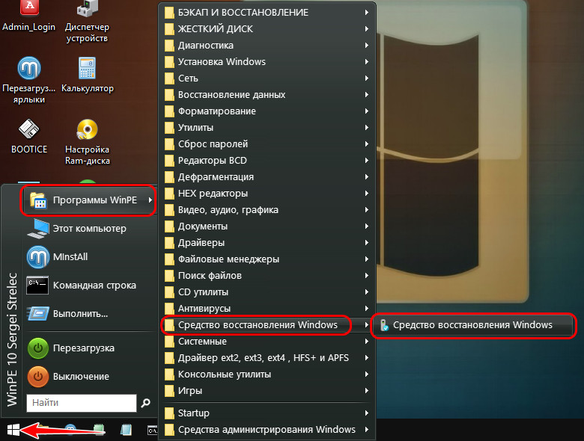584x441 pixels.
Task: Select the Документы menu entry
Action: pyautogui.click(x=267, y=226)
